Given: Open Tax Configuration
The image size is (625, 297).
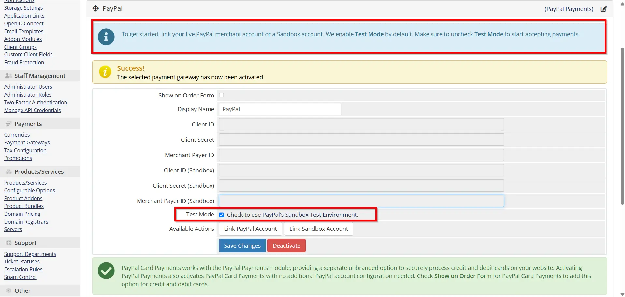Looking at the screenshot, I should click(25, 150).
